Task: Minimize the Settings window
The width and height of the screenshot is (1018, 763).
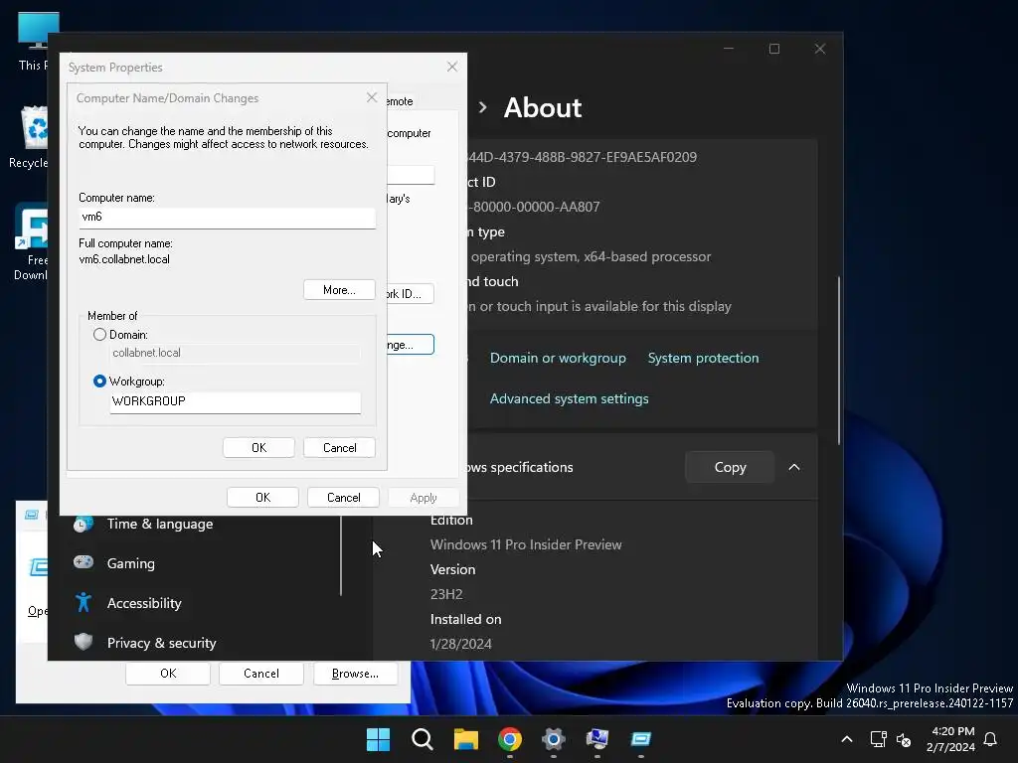Action: pos(729,49)
